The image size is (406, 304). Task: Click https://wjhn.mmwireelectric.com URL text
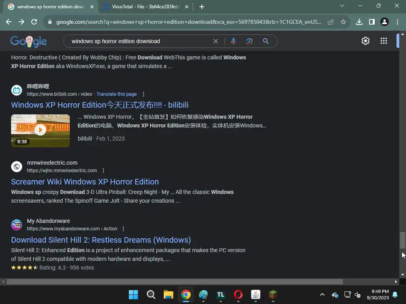point(62,170)
